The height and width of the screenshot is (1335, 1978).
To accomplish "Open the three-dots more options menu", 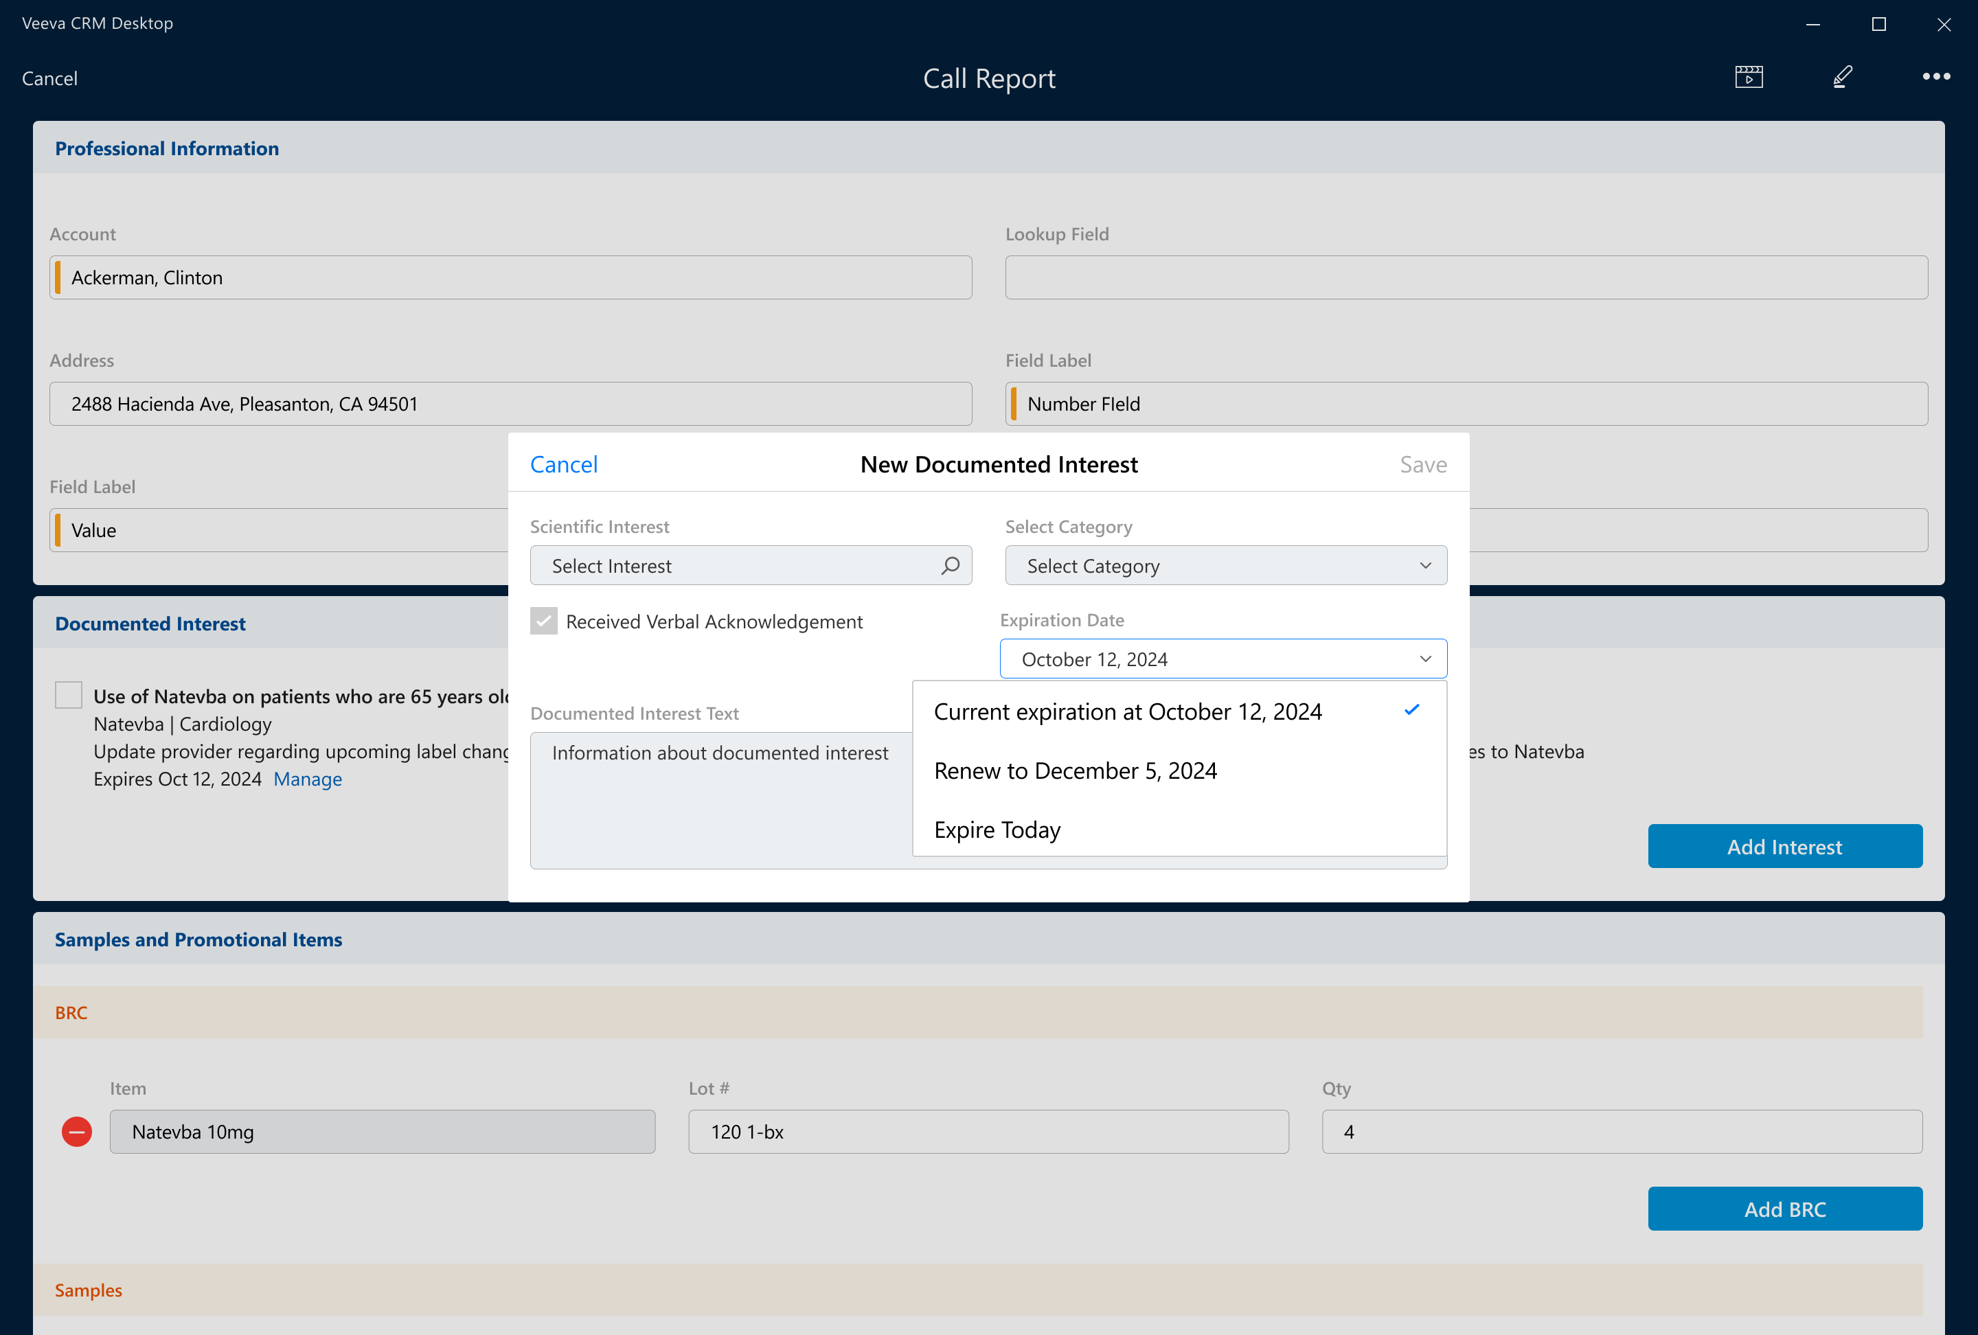I will coord(1935,78).
